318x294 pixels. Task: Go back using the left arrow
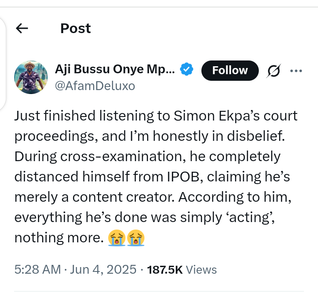(22, 29)
